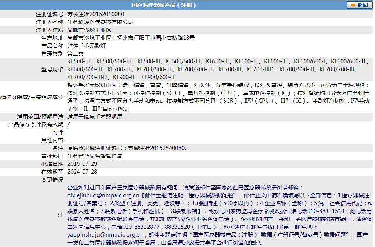
Task: Select phone number 010-88331514 in the note
Action: [x=326, y=211]
